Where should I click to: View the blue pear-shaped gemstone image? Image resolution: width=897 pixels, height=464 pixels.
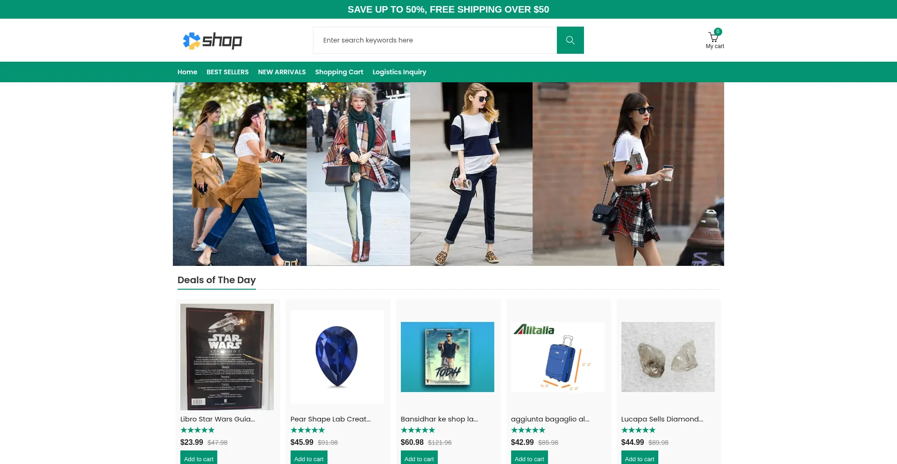[x=337, y=357]
